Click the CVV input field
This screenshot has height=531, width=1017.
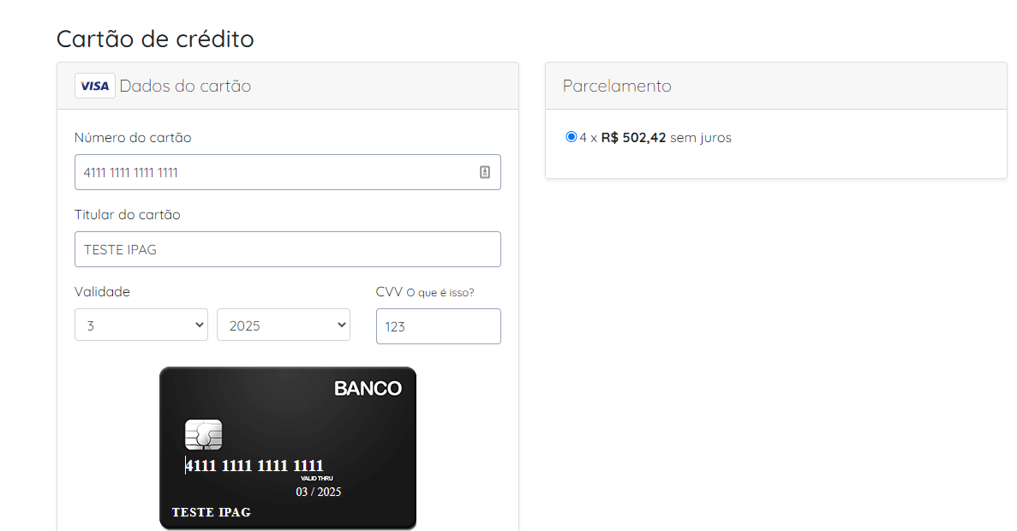click(439, 326)
